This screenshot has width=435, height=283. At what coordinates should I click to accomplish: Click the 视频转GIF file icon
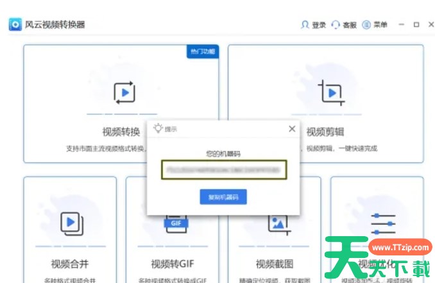click(176, 223)
